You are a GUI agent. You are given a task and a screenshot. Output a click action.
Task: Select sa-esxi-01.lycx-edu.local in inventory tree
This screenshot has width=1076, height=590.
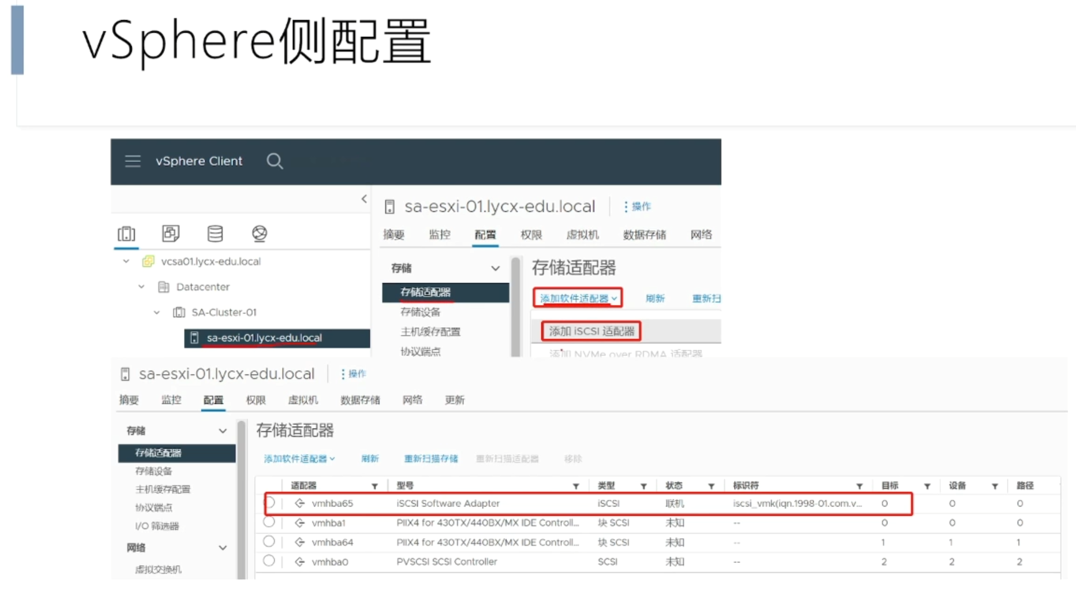pos(277,338)
